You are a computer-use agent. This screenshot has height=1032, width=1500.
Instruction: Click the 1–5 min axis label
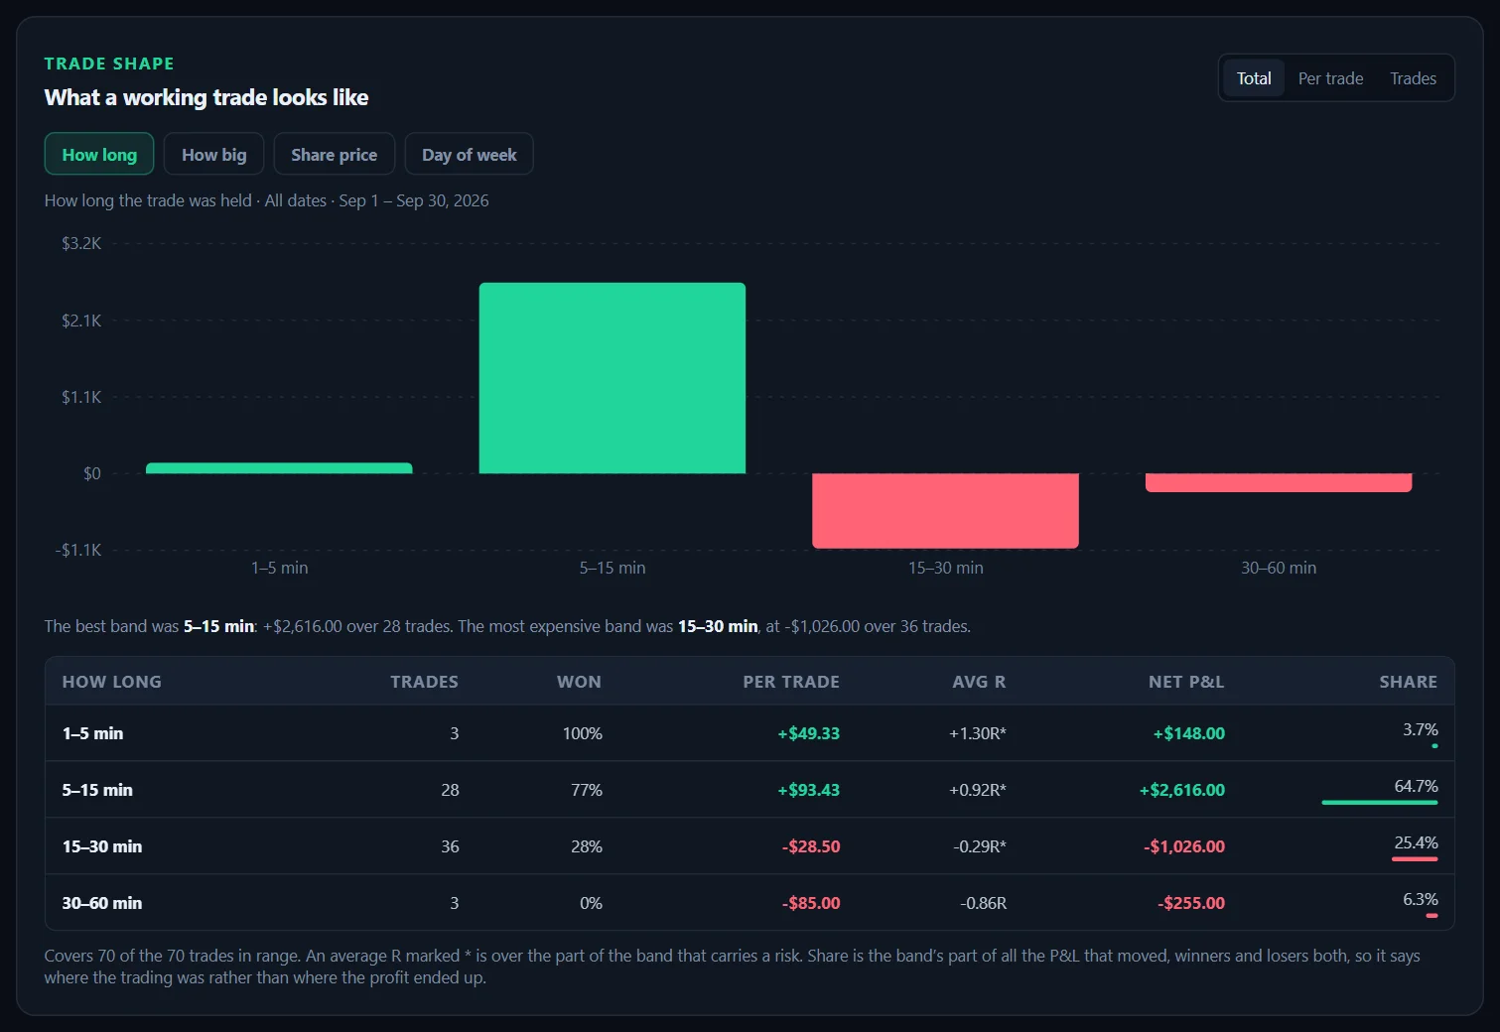(x=279, y=568)
